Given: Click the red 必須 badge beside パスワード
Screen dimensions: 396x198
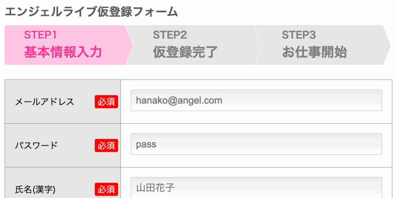Looking at the screenshot, I should (106, 146).
